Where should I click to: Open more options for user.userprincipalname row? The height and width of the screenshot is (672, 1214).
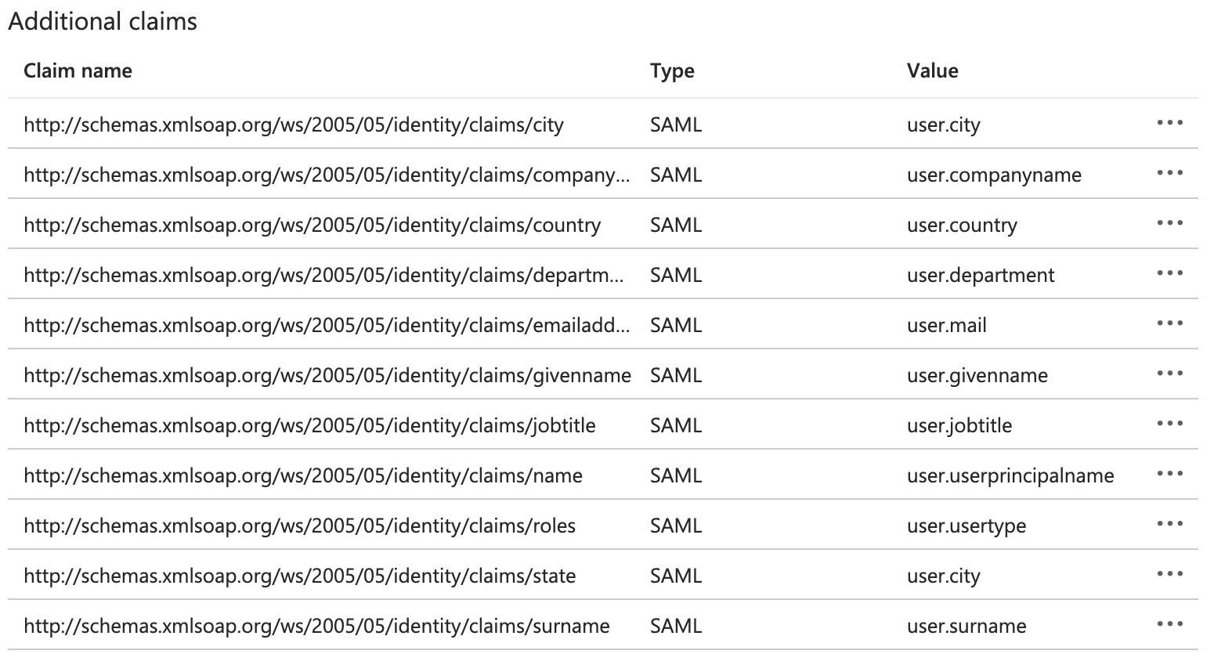1169,474
